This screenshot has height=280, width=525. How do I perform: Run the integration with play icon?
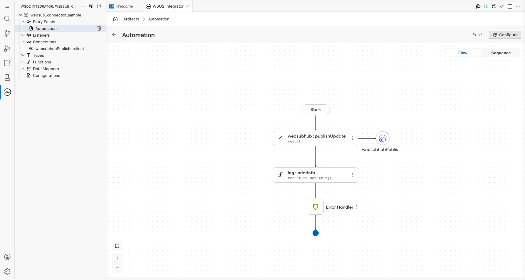[x=486, y=6]
